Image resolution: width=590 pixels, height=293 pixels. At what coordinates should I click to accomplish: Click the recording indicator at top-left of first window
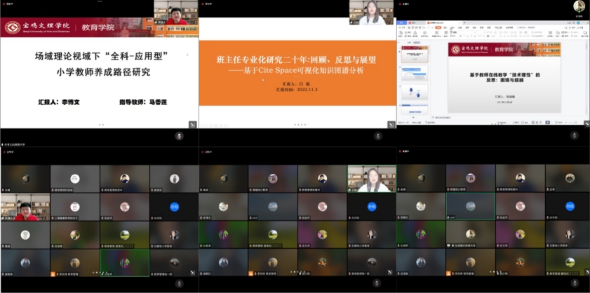click(3, 4)
